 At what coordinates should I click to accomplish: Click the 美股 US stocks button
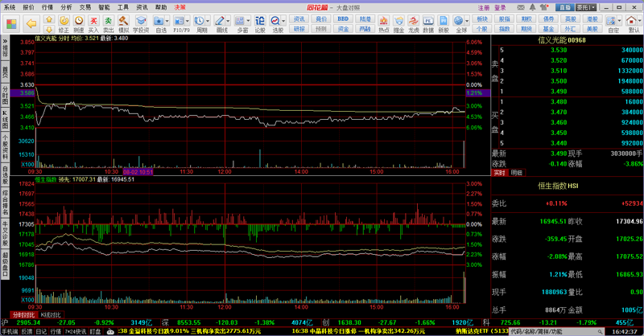(x=592, y=29)
